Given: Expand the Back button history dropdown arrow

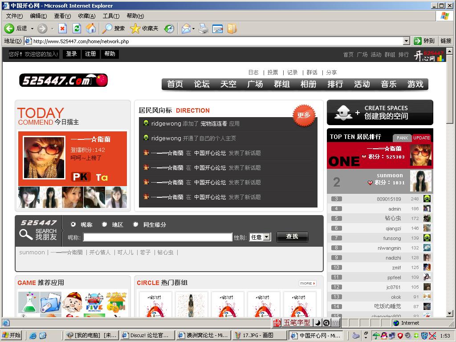Looking at the screenshot, I should [32, 28].
